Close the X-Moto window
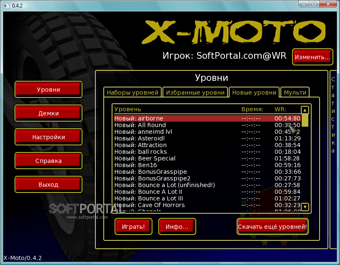The width and height of the screenshot is (340, 265). [x=328, y=4]
